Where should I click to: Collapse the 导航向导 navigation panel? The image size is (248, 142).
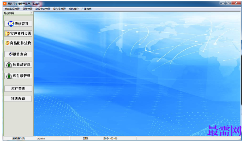(x=32, y=13)
